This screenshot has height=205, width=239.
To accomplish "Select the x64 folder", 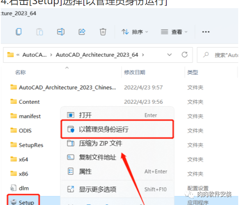I will (x=23, y=159).
